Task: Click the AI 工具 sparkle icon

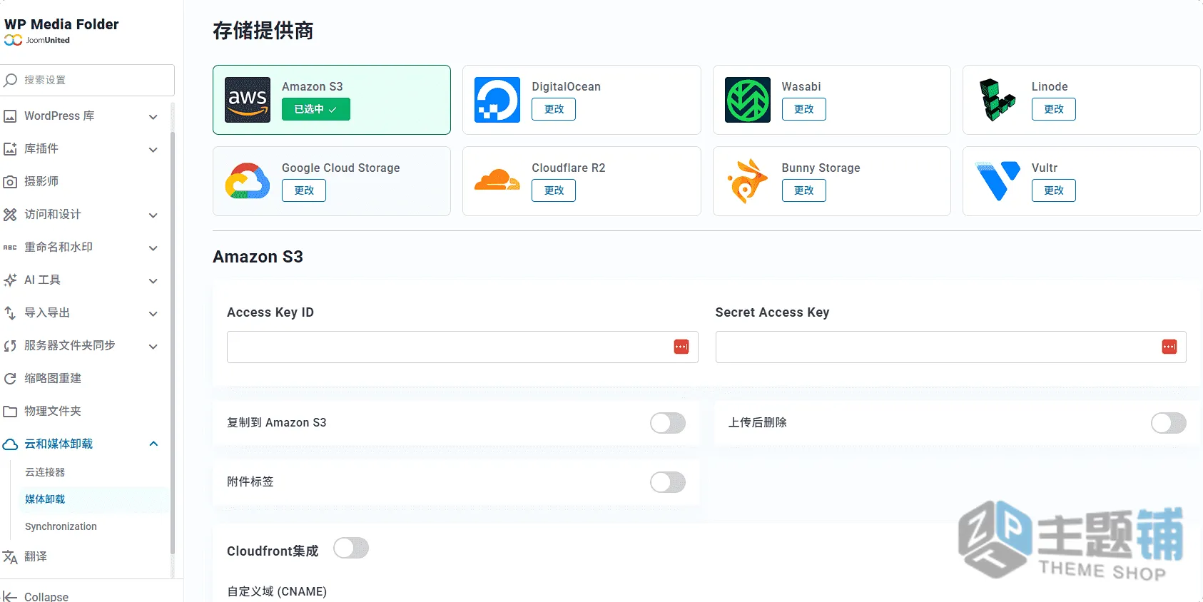Action: pyautogui.click(x=10, y=280)
